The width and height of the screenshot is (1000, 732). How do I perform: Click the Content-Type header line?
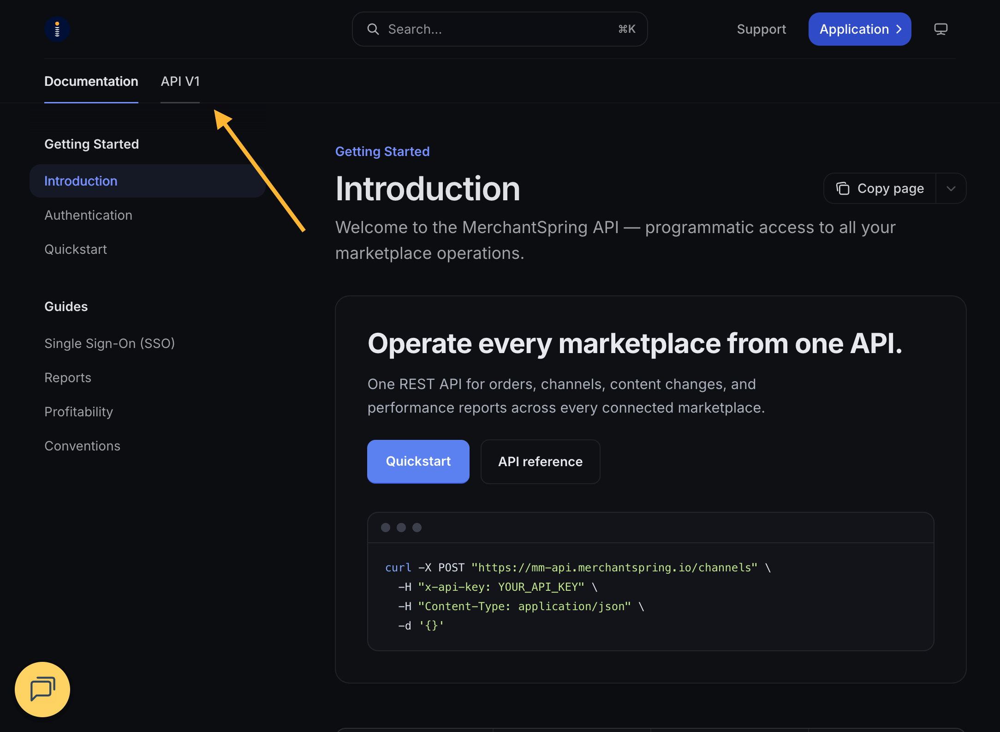521,606
